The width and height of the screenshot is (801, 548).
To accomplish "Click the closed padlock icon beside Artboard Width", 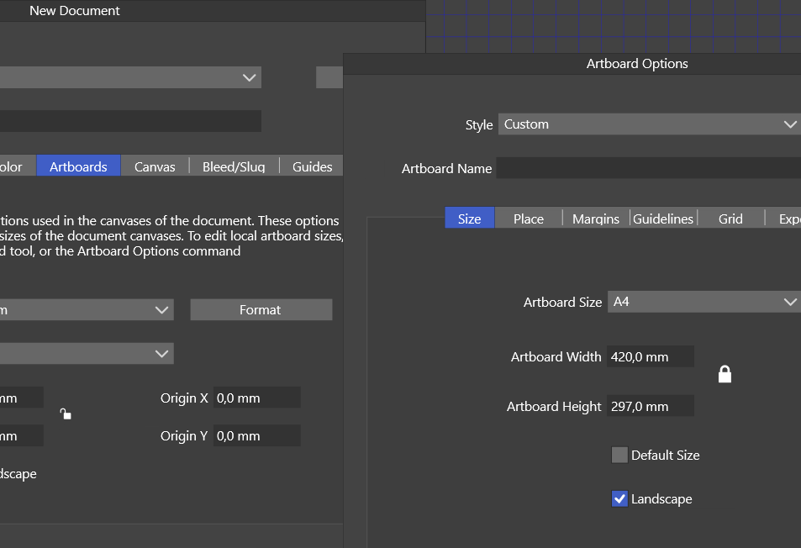I will [x=725, y=374].
